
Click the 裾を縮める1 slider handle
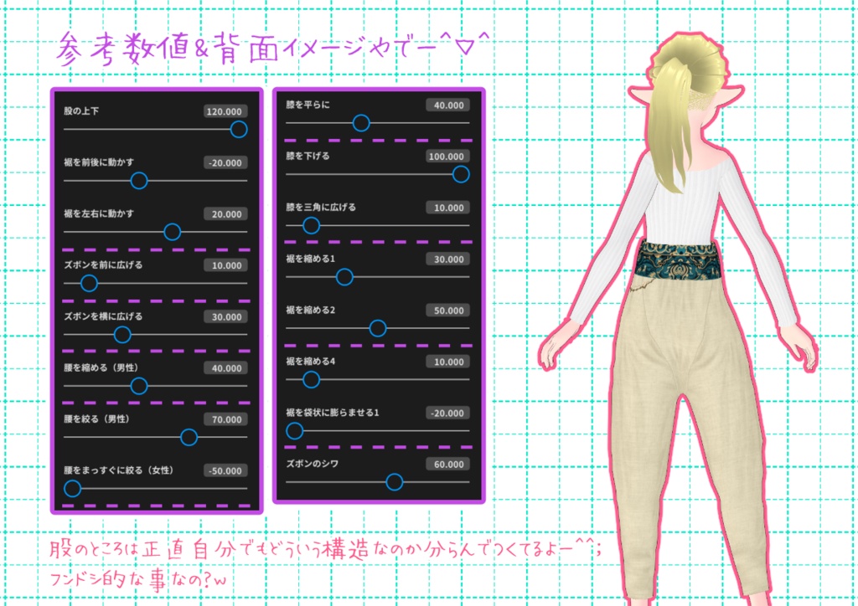point(344,277)
